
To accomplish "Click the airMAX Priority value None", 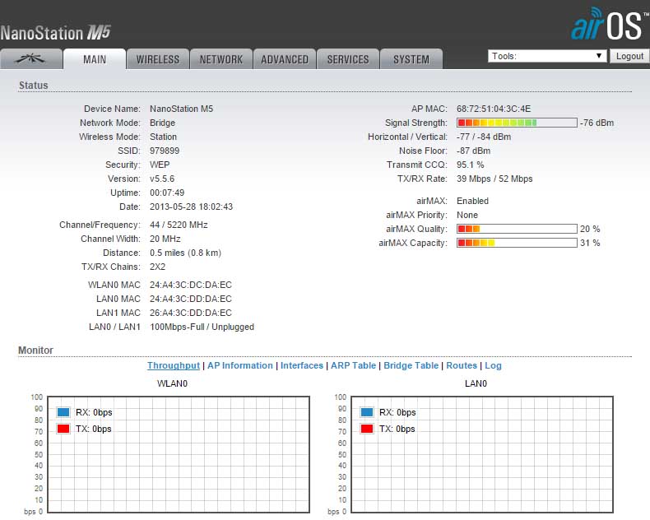I will point(467,215).
